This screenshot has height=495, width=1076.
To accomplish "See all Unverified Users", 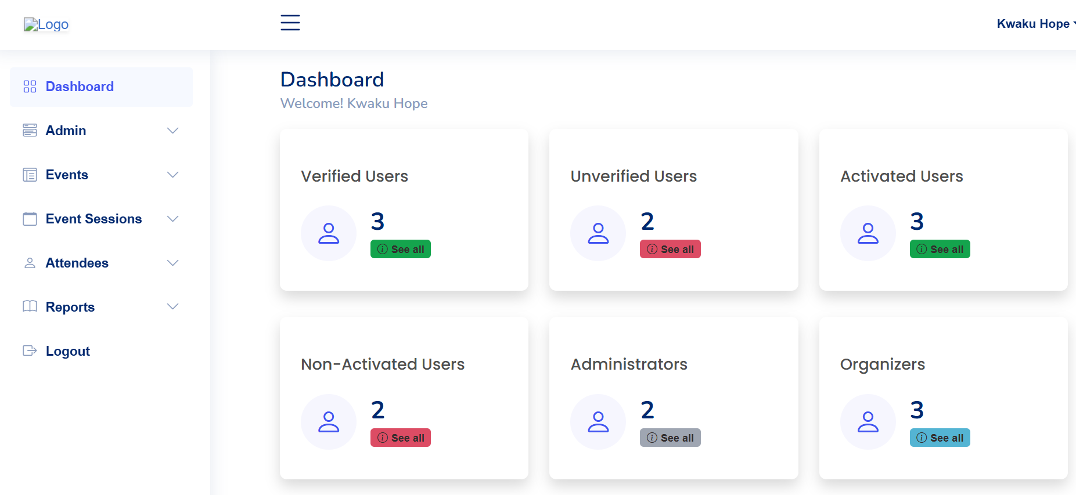I will pyautogui.click(x=670, y=249).
